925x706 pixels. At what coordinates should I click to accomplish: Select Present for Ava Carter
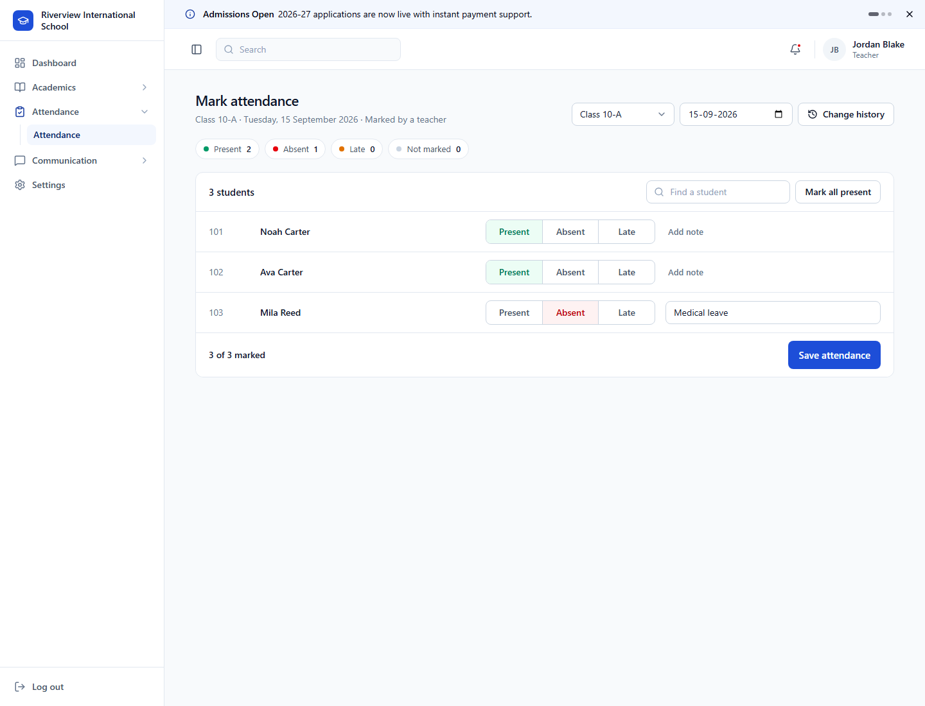514,272
